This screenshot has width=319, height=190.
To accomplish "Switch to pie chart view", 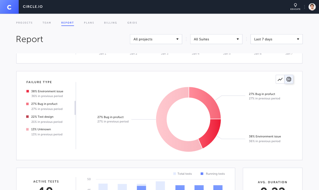I will [289, 79].
